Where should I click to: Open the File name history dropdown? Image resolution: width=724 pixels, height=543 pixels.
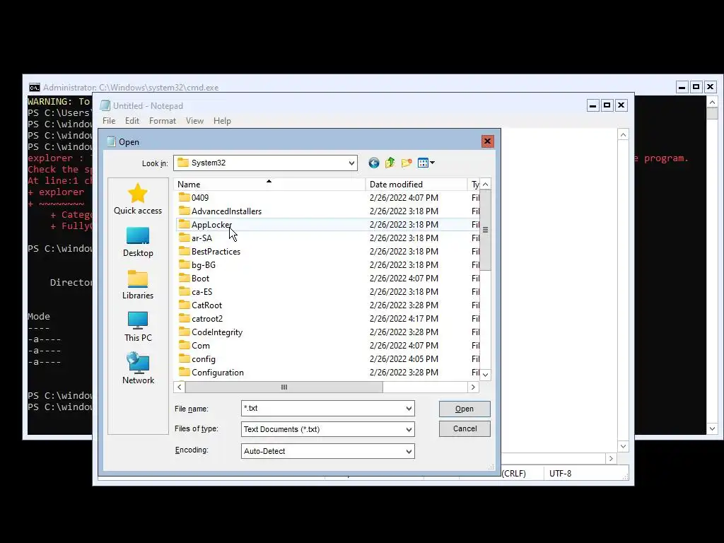409,409
